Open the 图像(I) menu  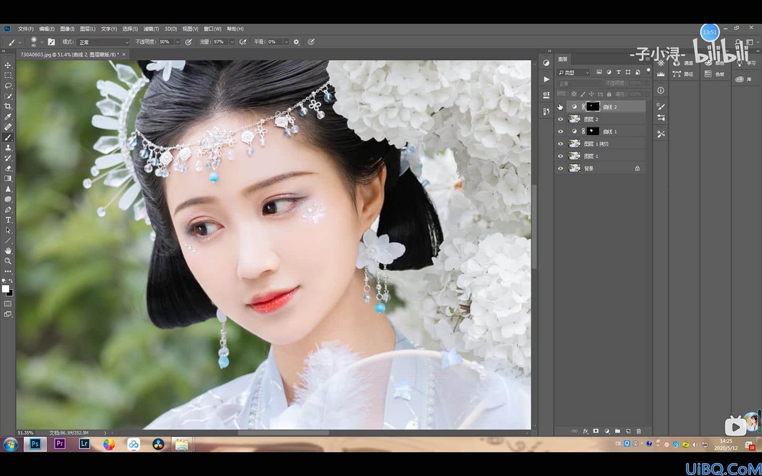coord(67,29)
